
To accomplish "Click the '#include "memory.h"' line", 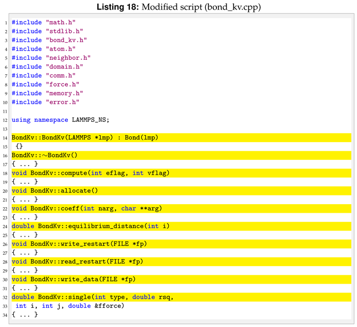I will (48, 94).
